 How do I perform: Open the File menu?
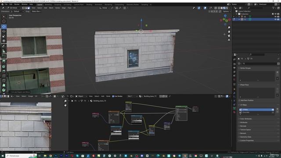6,4
